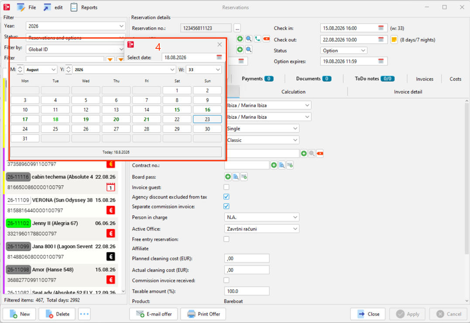Click the Taxable amount field
The image size is (470, 323).
247,291
